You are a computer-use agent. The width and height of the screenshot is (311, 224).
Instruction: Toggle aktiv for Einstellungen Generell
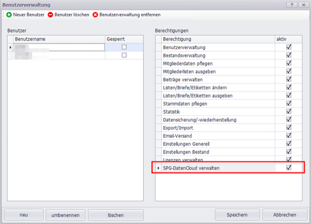tap(289, 143)
